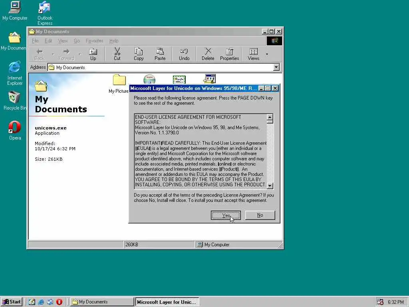Select the My Computer desktop icon

coord(15,11)
